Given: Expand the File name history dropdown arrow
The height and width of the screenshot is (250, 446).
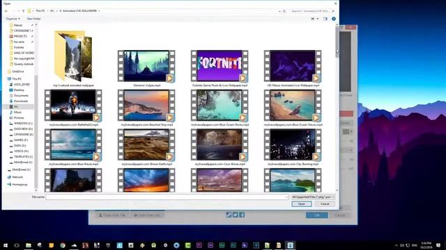Looking at the screenshot, I should click(286, 197).
